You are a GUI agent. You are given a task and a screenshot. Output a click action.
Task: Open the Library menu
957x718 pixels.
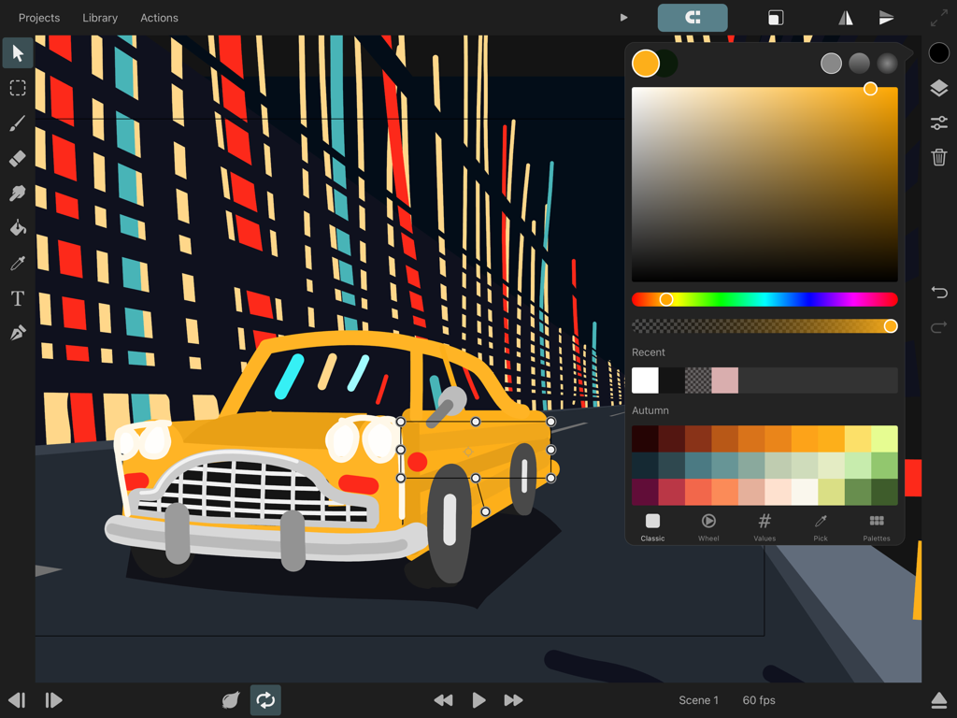(100, 17)
